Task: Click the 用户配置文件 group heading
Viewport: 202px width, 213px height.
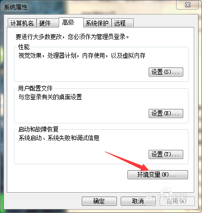Action: (x=36, y=88)
